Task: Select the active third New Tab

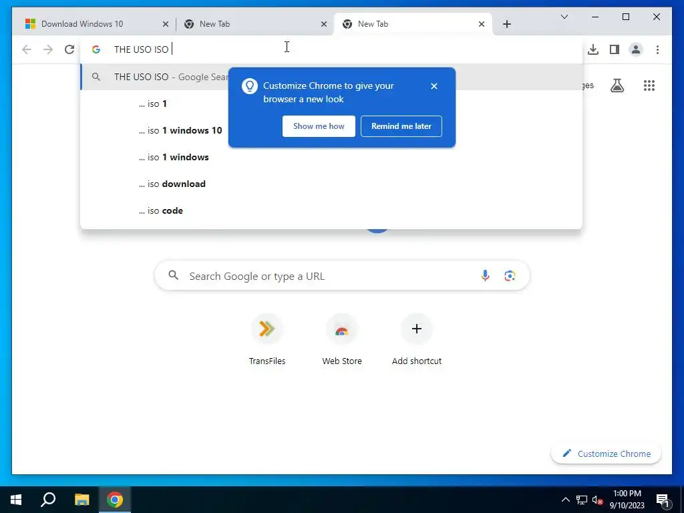Action: (x=412, y=24)
